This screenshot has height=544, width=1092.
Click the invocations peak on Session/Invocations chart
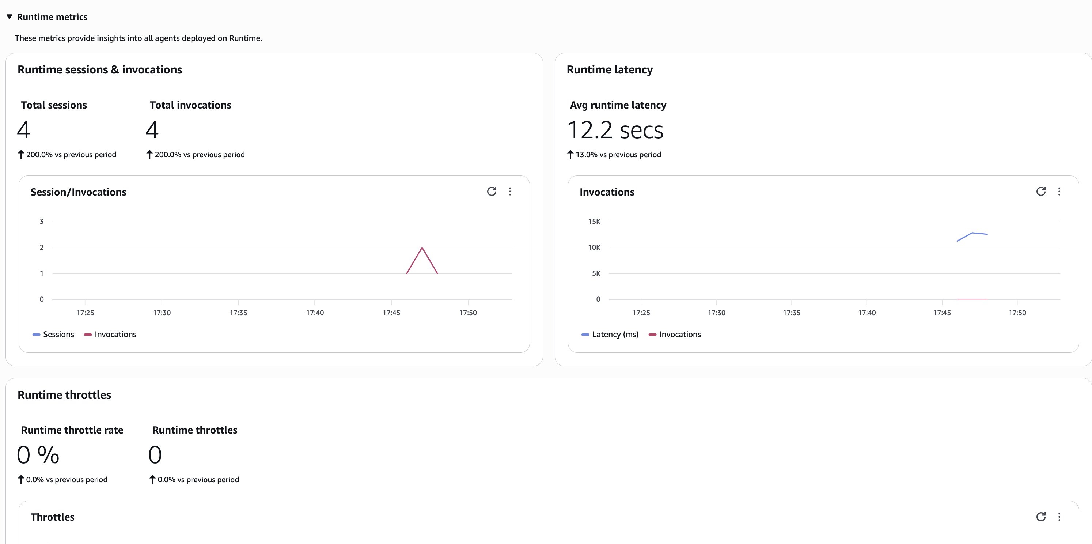point(422,248)
